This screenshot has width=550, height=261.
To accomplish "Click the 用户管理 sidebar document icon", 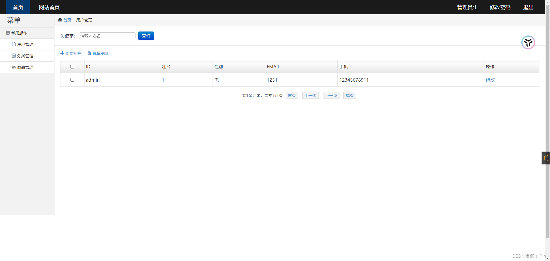I will point(14,44).
